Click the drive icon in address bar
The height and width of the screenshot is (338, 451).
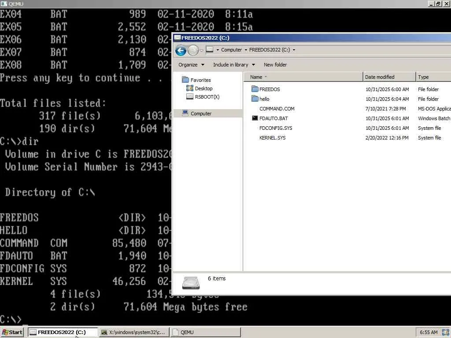[210, 50]
